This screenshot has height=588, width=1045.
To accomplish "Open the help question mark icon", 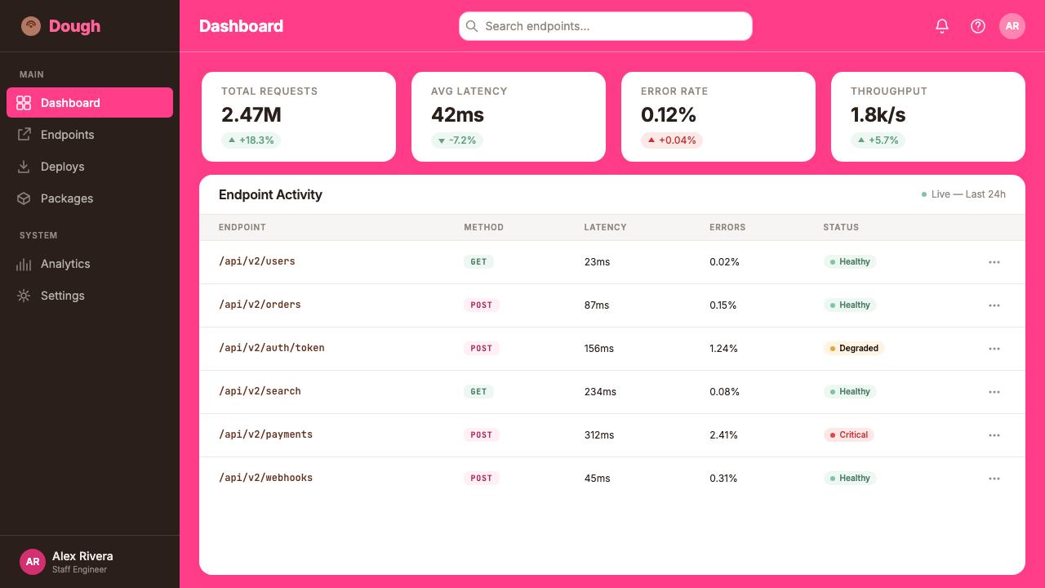I will [x=978, y=26].
